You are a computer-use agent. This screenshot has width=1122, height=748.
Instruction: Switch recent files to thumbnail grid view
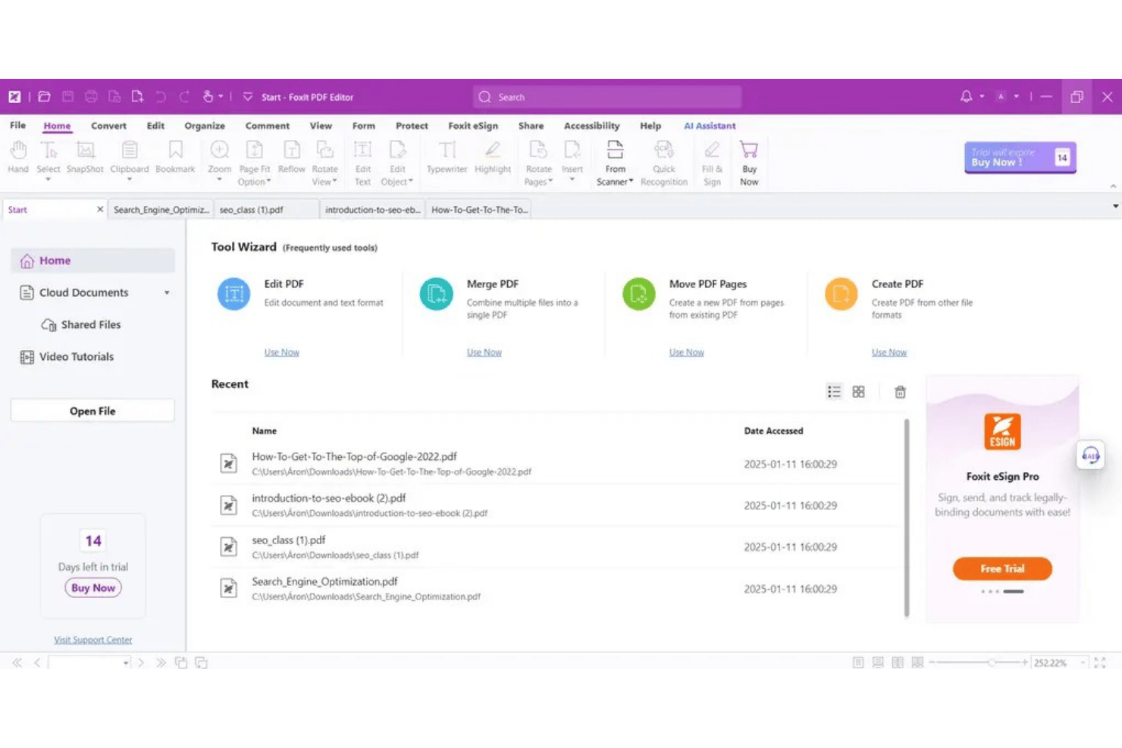(858, 392)
